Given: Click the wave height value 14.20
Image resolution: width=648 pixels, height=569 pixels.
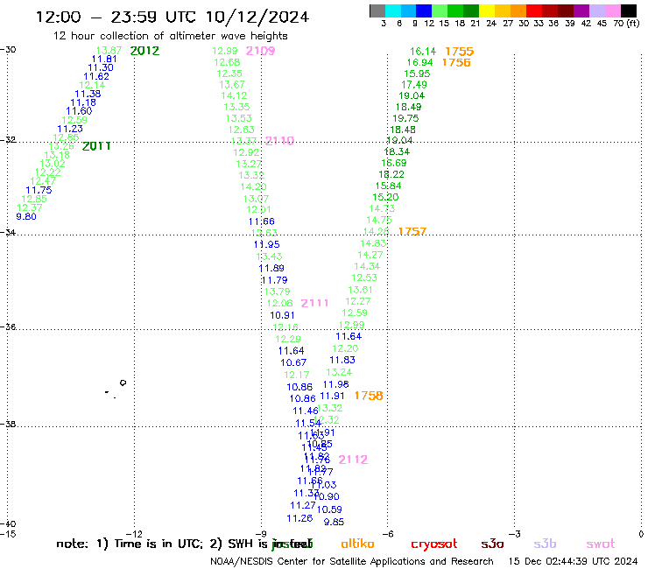Looking at the screenshot, I should coord(253,186).
